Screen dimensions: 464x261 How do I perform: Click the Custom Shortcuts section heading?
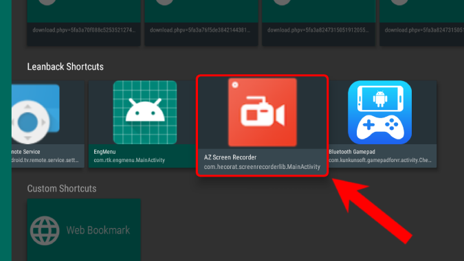coord(62,189)
